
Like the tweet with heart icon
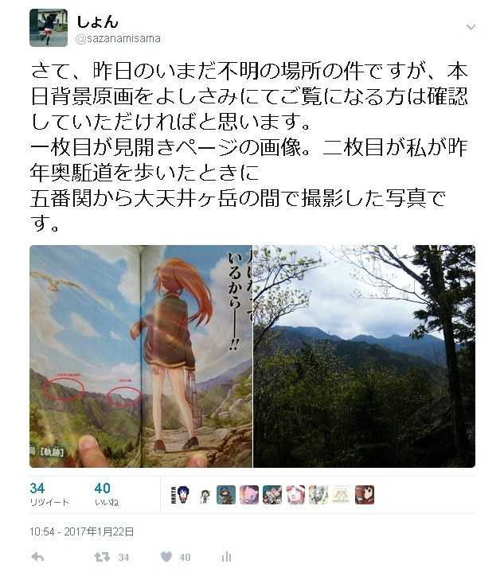pos(166,557)
